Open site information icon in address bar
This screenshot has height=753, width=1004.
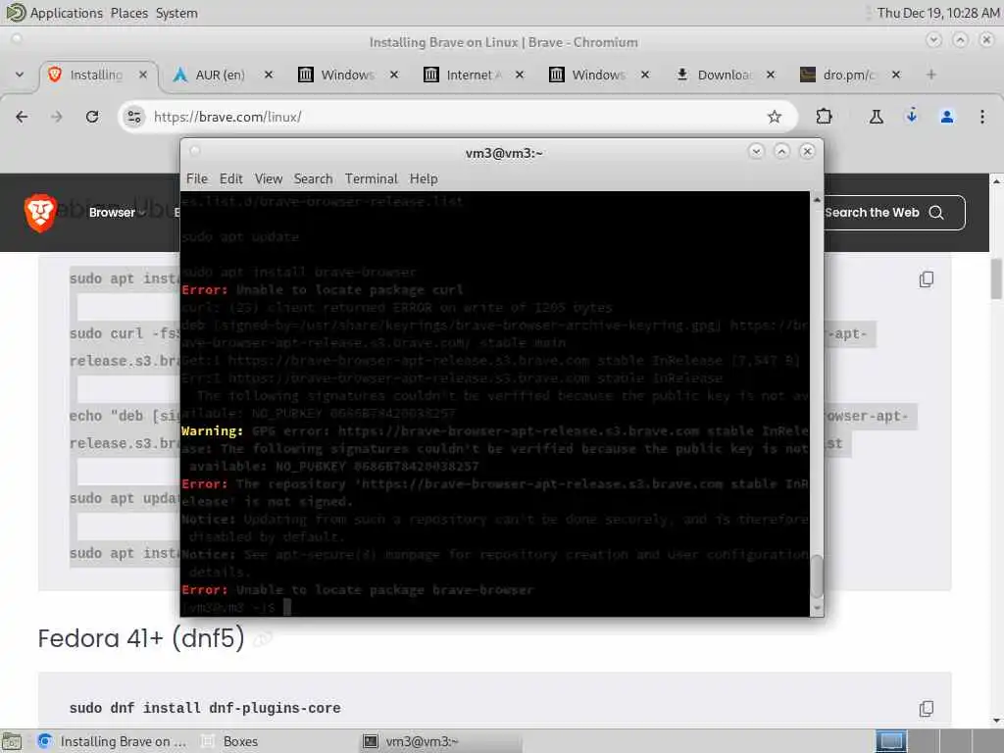(133, 117)
